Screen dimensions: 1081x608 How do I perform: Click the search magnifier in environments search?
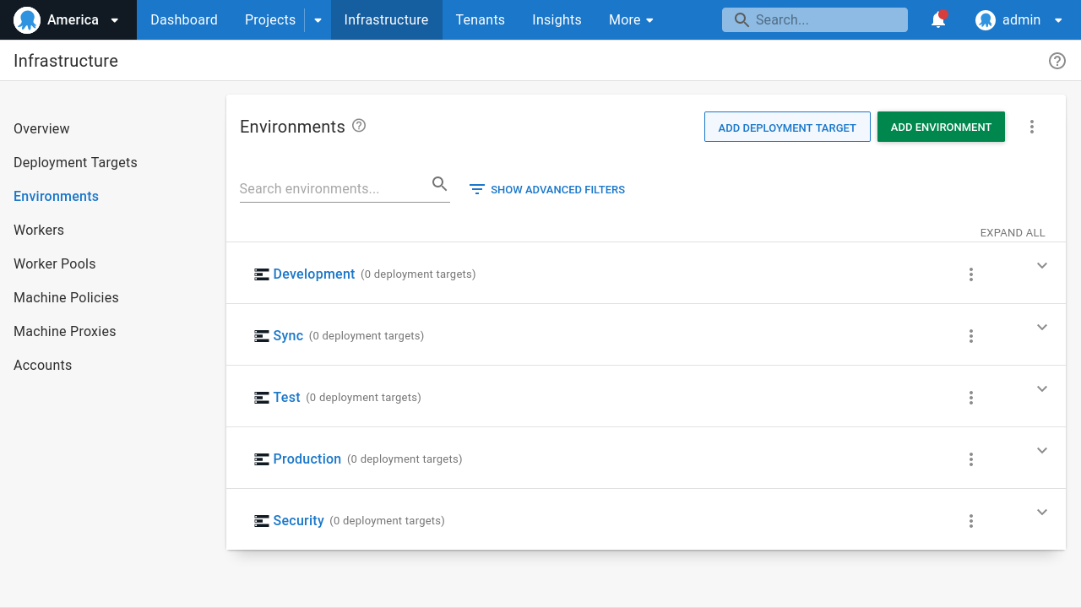pos(439,184)
